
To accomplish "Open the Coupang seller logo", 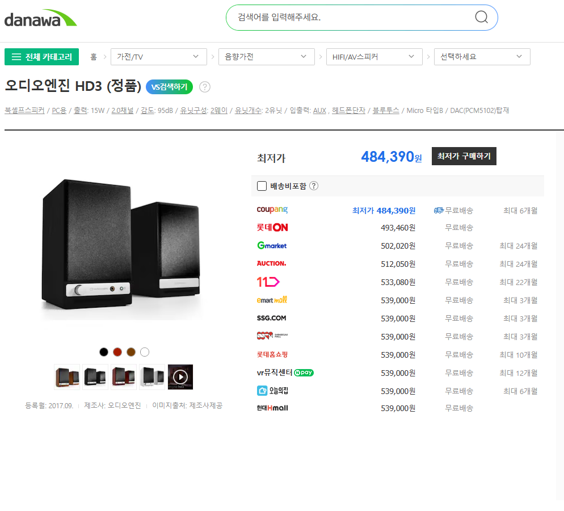I will [272, 210].
